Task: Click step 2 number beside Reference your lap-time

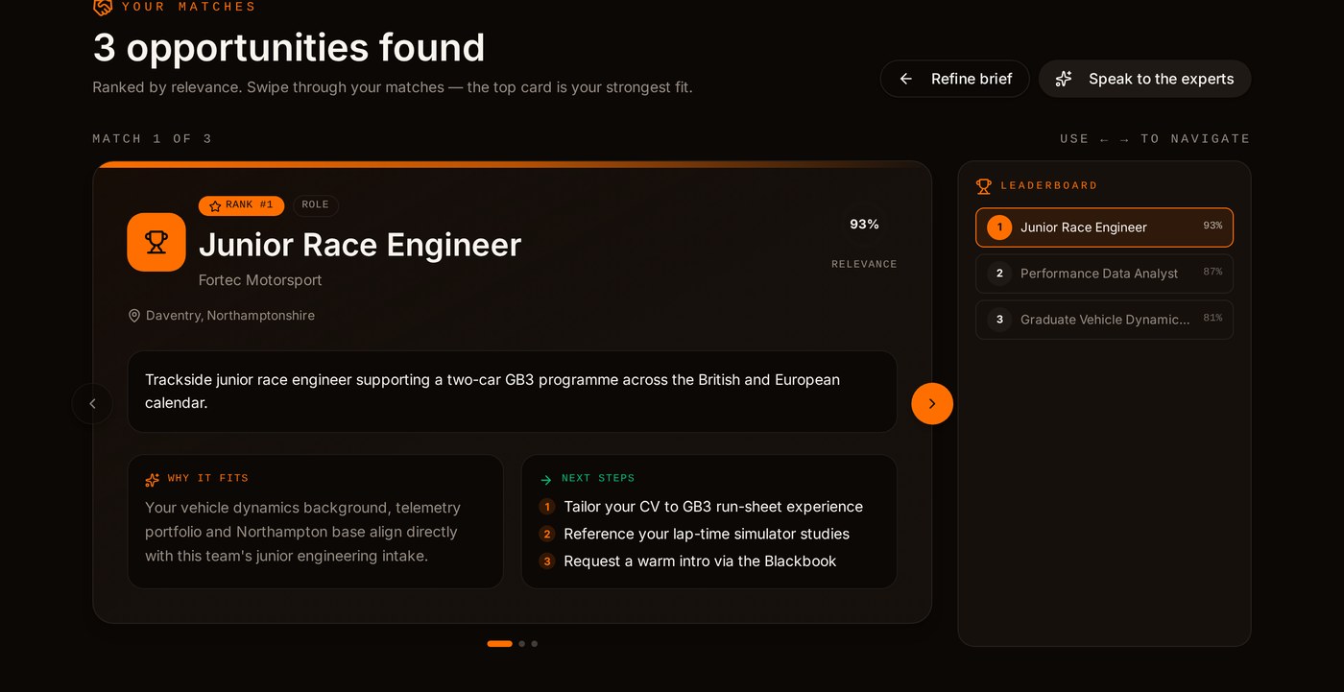Action: [547, 535]
